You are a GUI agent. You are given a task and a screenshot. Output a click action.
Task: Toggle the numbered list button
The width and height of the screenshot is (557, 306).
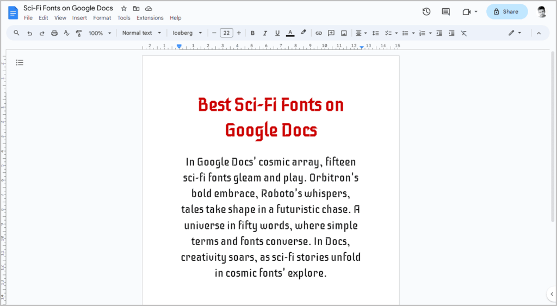click(x=422, y=33)
